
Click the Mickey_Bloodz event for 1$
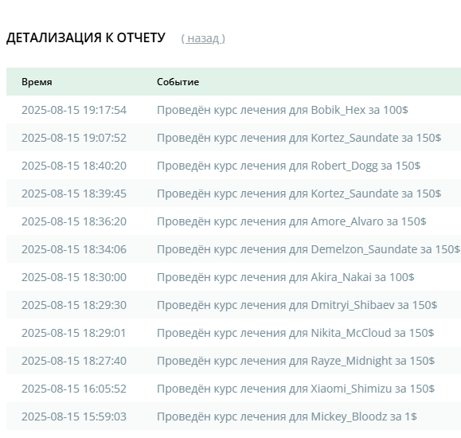click(287, 416)
